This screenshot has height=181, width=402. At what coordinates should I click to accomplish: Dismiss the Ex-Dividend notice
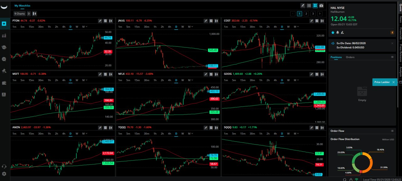392,43
